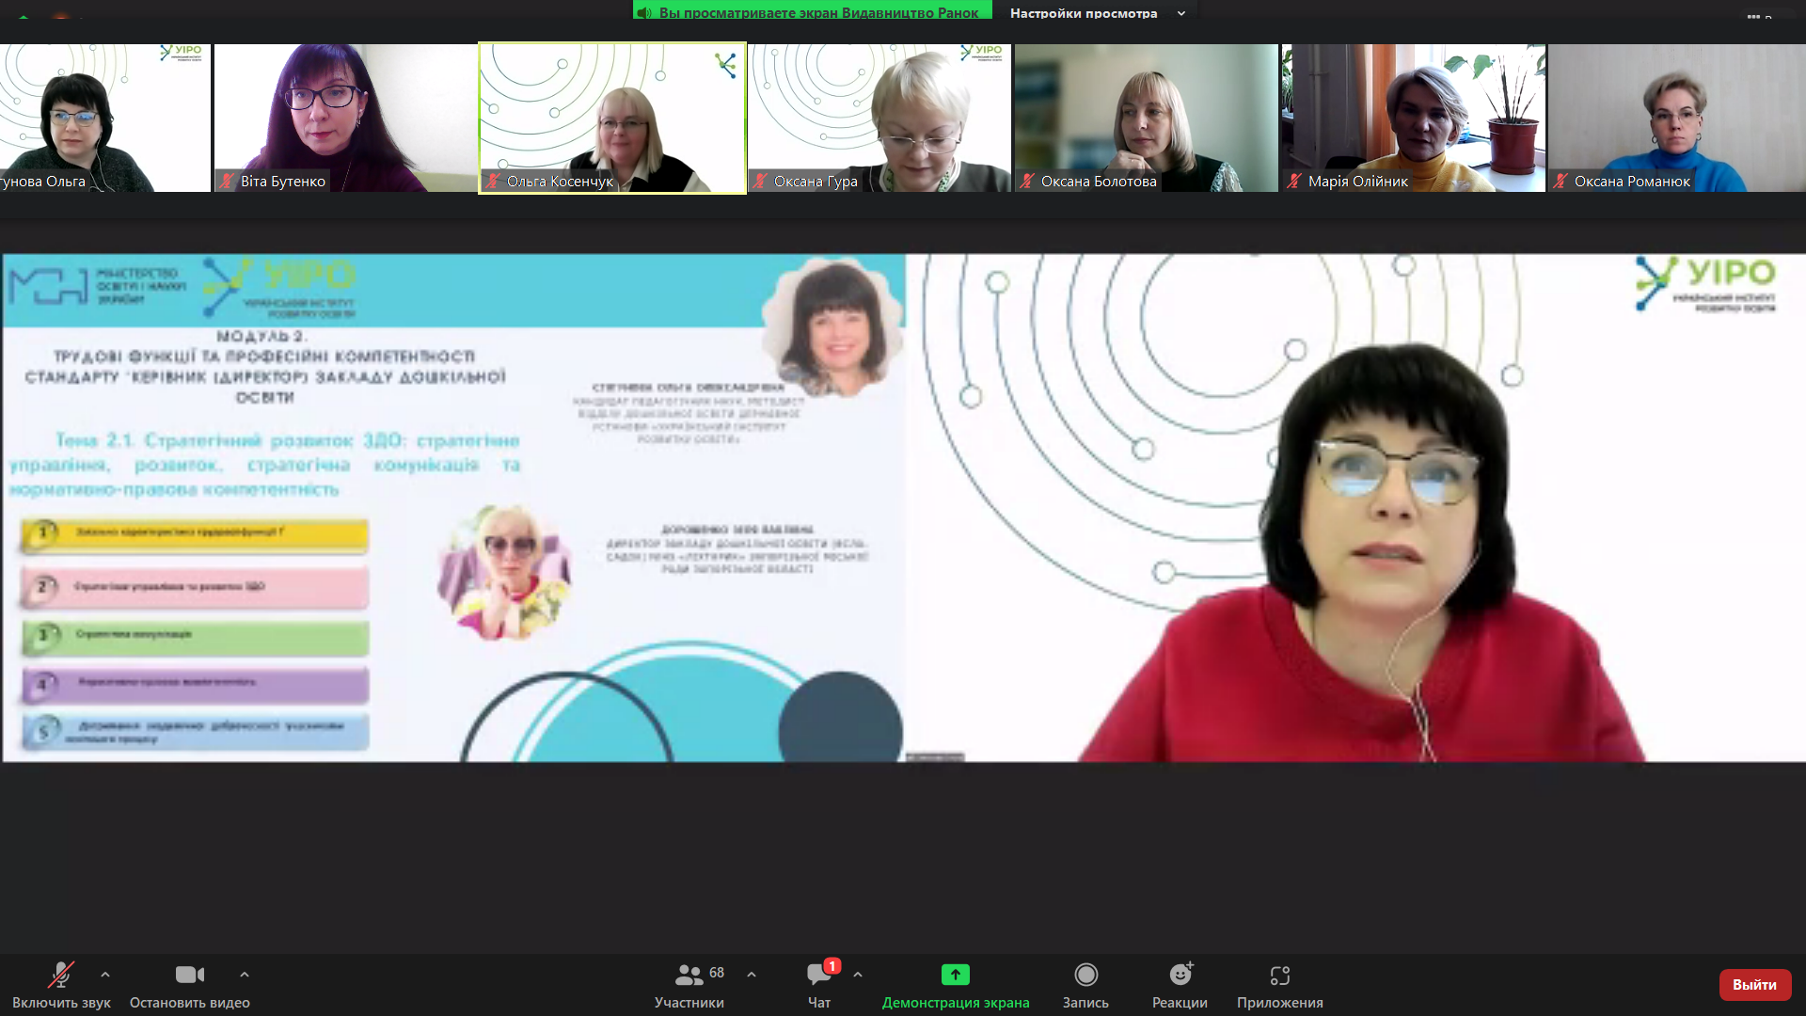This screenshot has width=1806, height=1016.
Task: Open Приложения apps panel
Action: [1279, 985]
